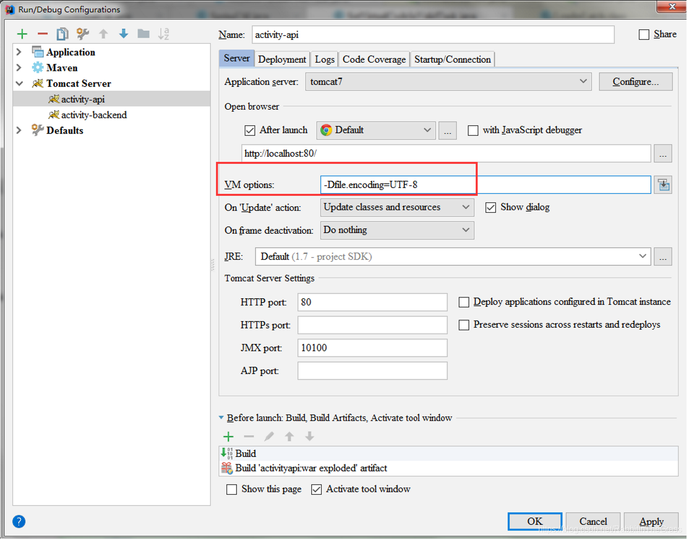Select activity-backend configuration

pos(94,114)
